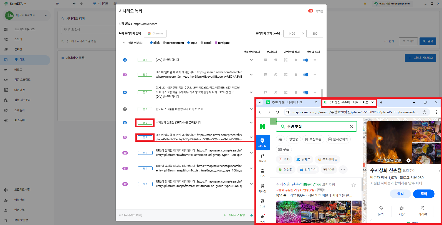Click the 시나리오 실행 button
This screenshot has height=225, width=442.
234,215
